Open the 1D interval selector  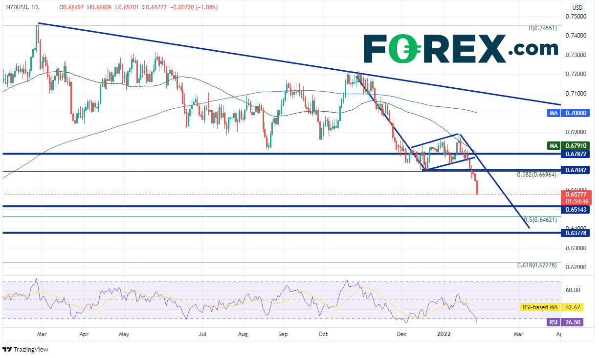point(35,7)
